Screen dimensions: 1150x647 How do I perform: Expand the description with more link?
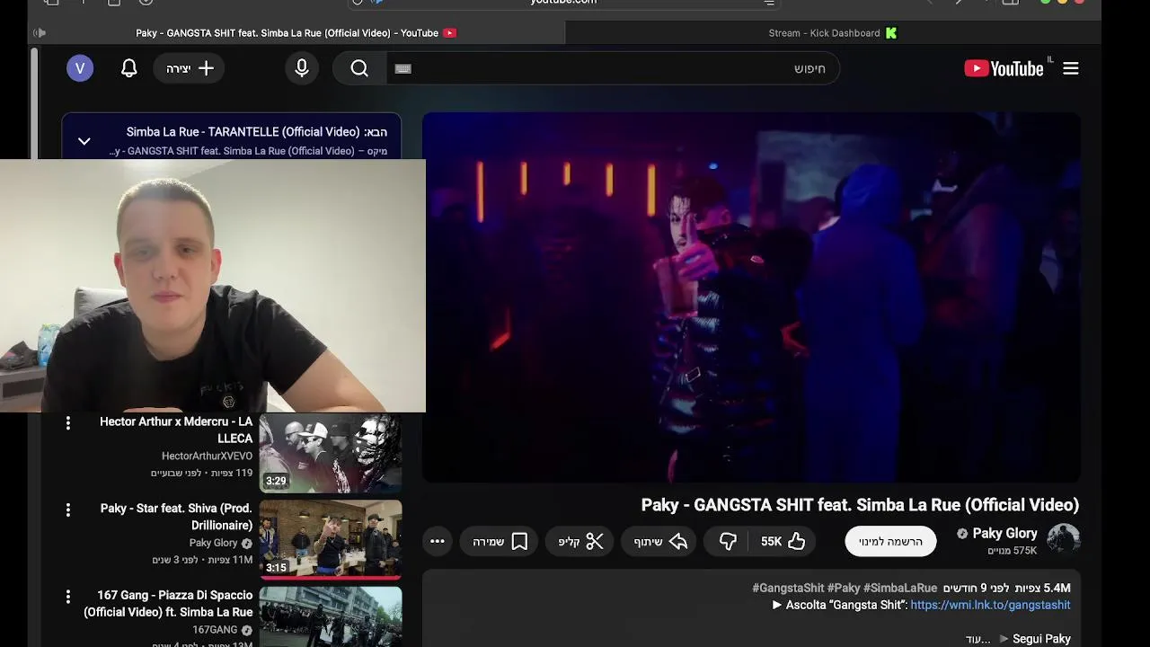pos(977,639)
